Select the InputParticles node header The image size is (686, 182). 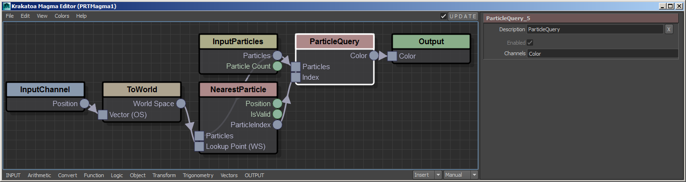point(238,42)
